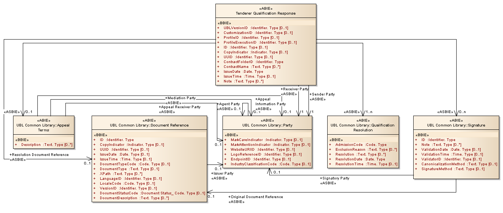Click the UBL Common Library::Party class header
This screenshot has height=213, width=503.
[x=267, y=125]
